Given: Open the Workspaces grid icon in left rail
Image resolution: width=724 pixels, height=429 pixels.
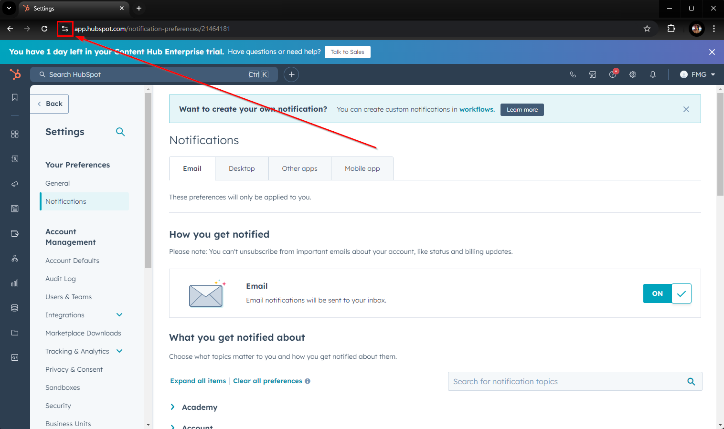Looking at the screenshot, I should click(15, 134).
